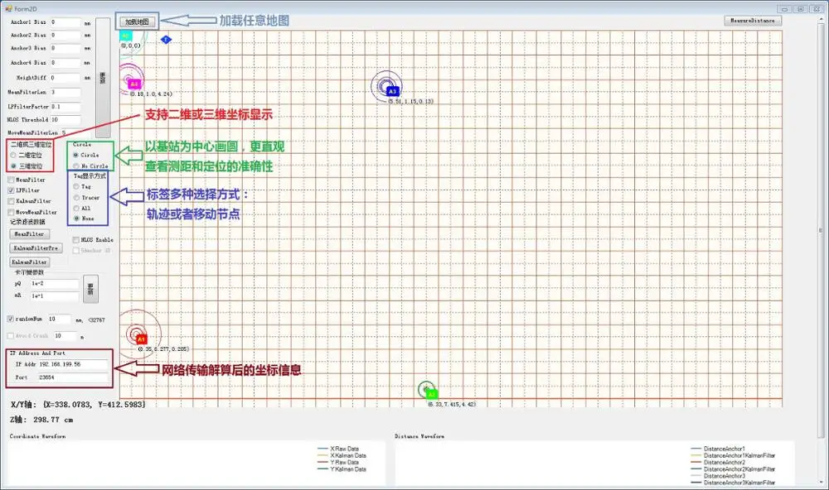The image size is (829, 490).
Task: Click the randomNum value field
Action: (x=59, y=319)
